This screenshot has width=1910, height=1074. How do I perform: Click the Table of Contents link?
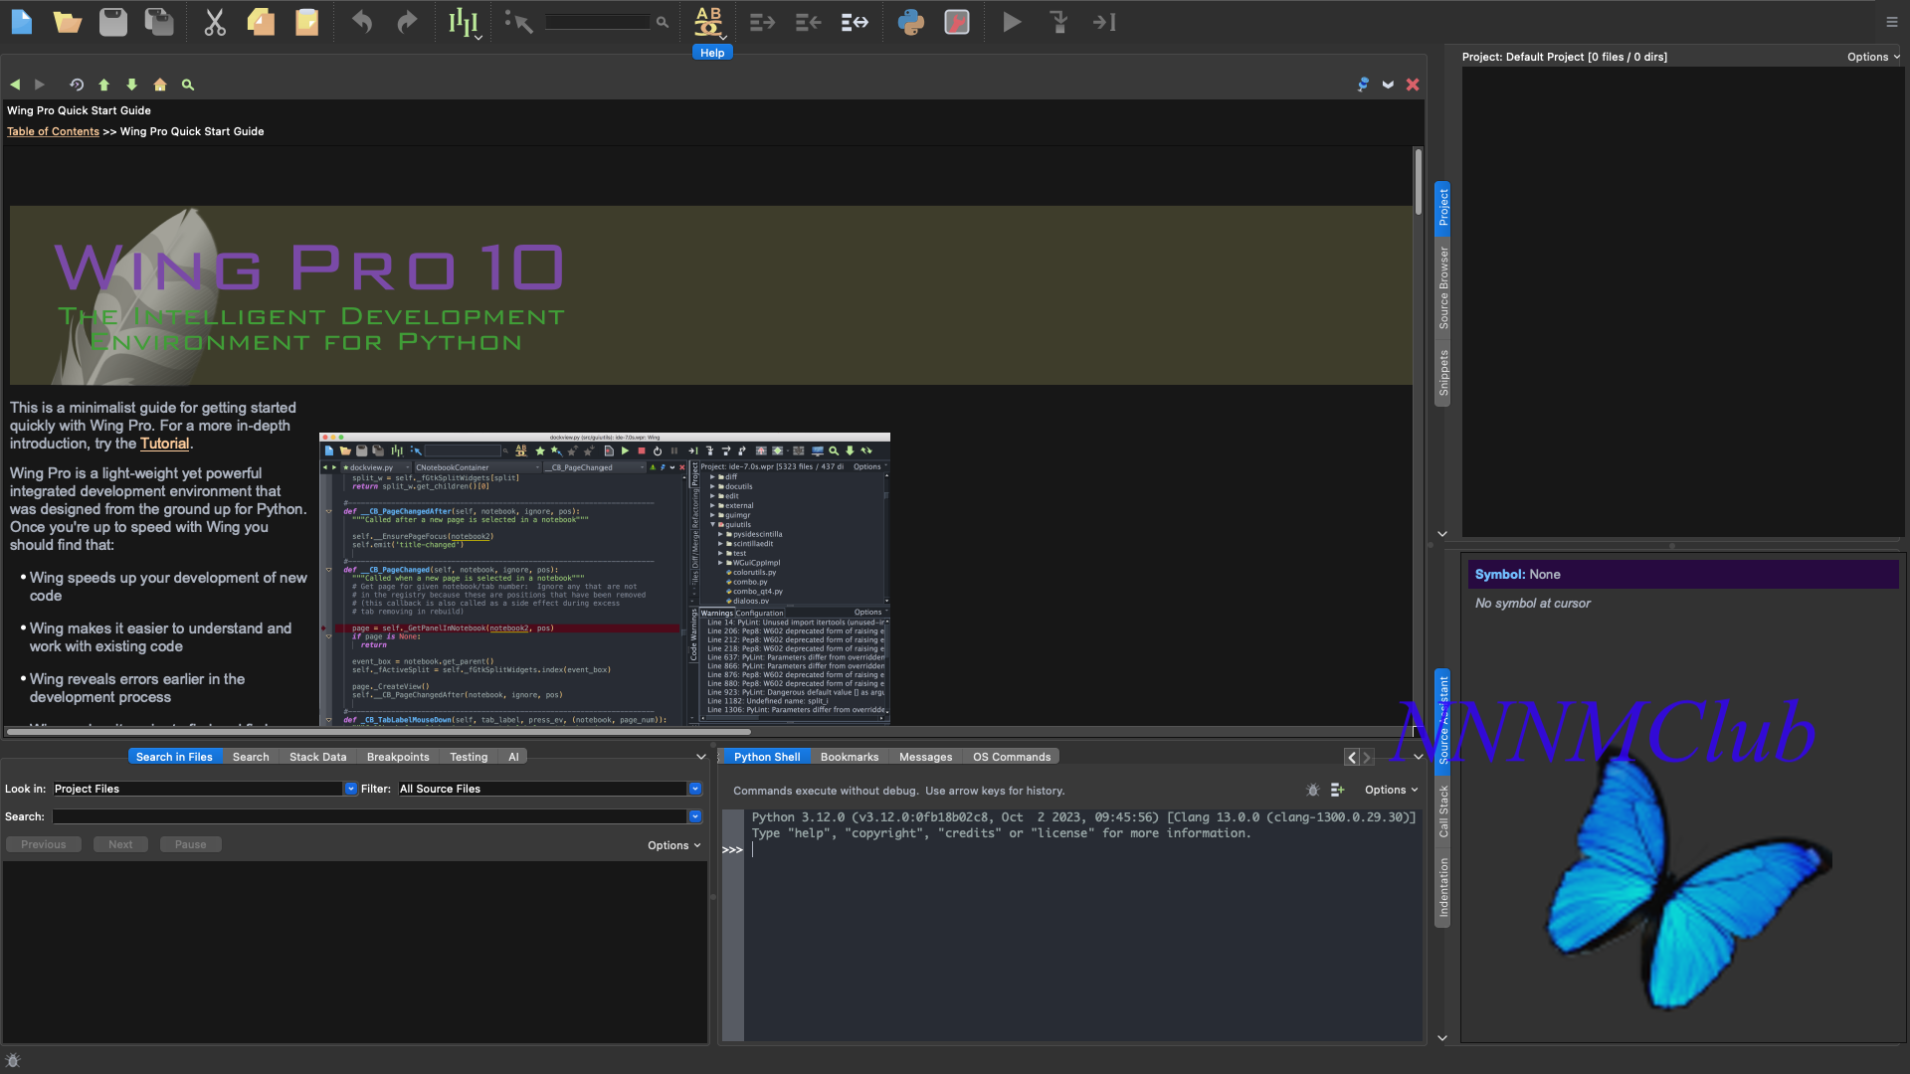point(53,131)
